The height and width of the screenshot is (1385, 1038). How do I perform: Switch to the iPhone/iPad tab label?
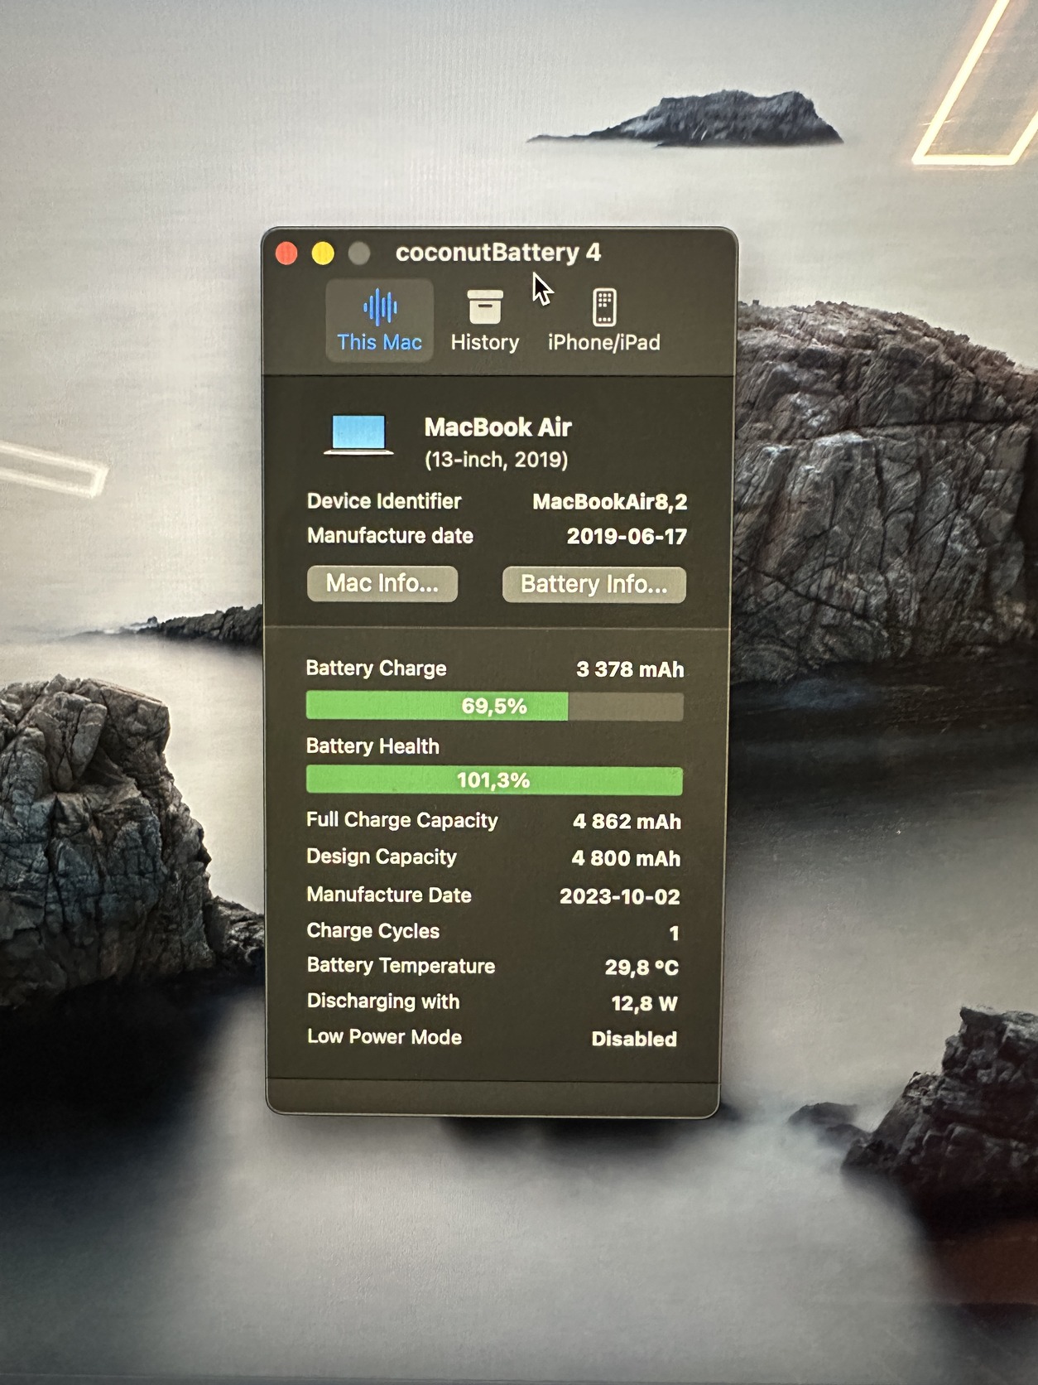[604, 342]
